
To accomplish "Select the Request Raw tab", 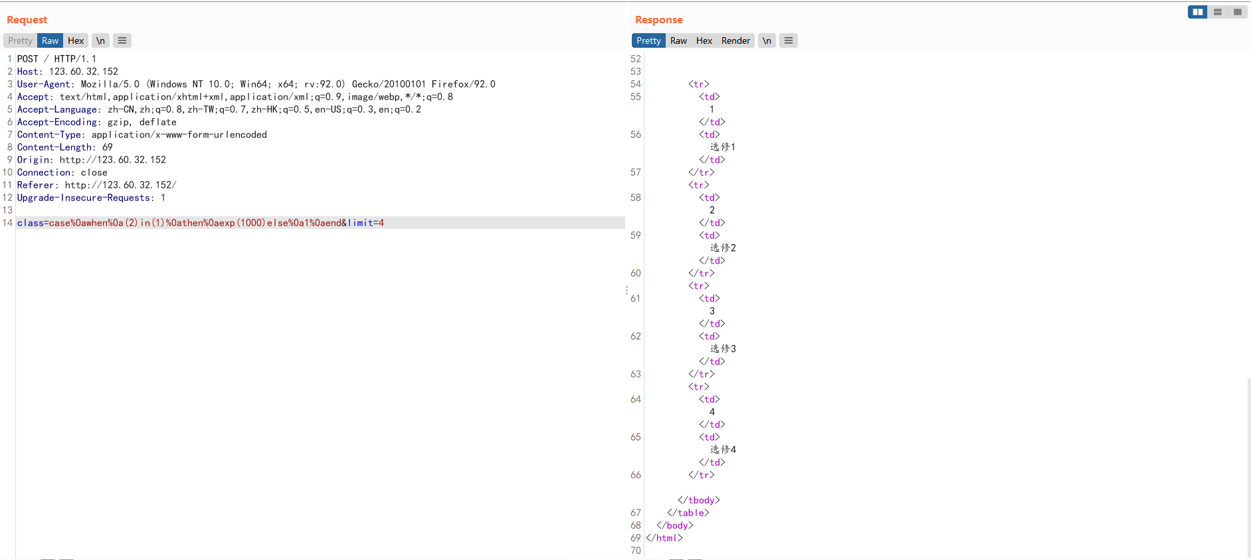I will coord(50,40).
